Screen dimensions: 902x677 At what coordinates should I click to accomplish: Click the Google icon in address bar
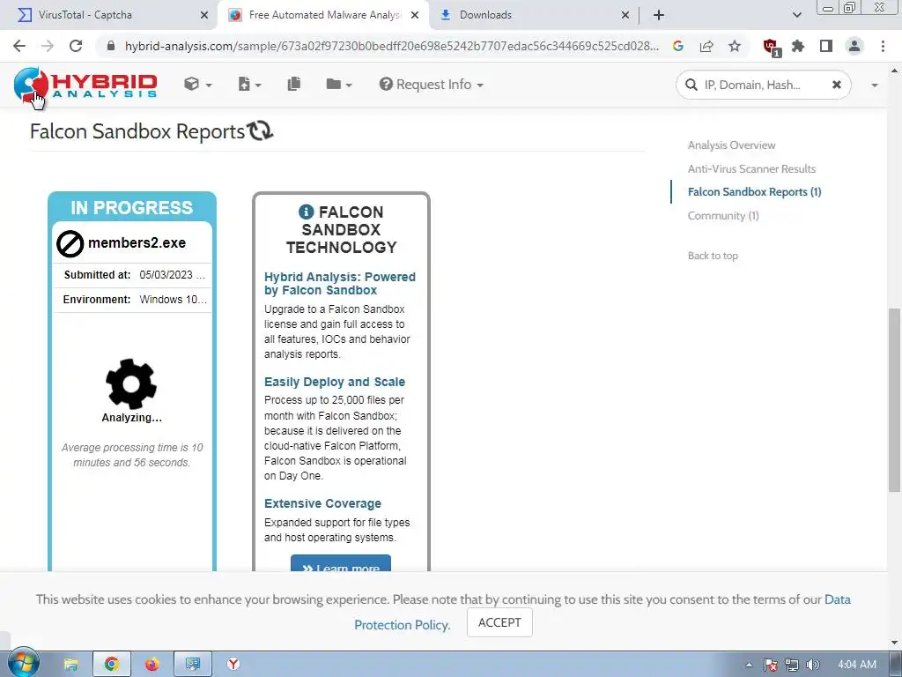[678, 46]
